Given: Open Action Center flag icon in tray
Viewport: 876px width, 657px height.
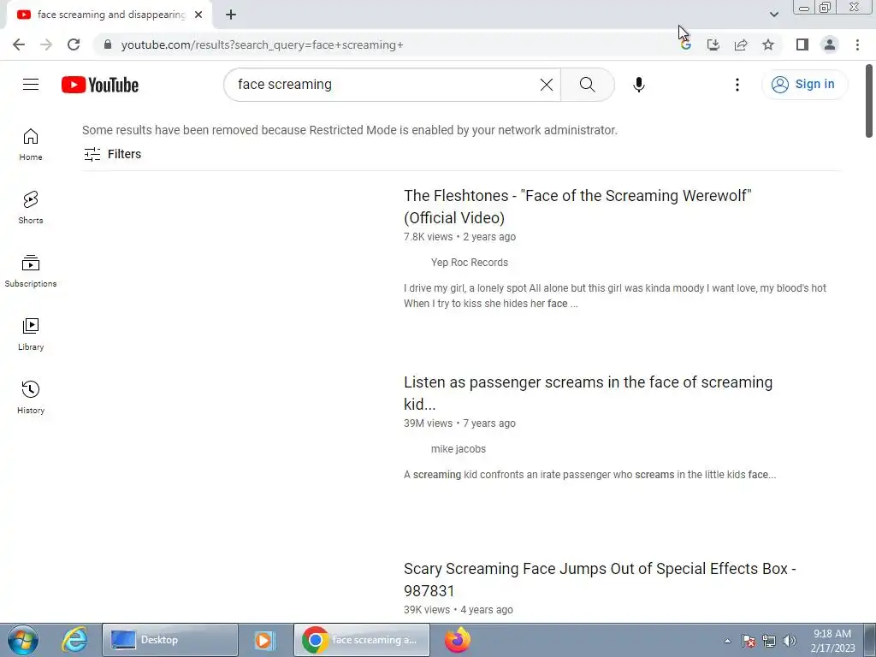Looking at the screenshot, I should pyautogui.click(x=749, y=641).
